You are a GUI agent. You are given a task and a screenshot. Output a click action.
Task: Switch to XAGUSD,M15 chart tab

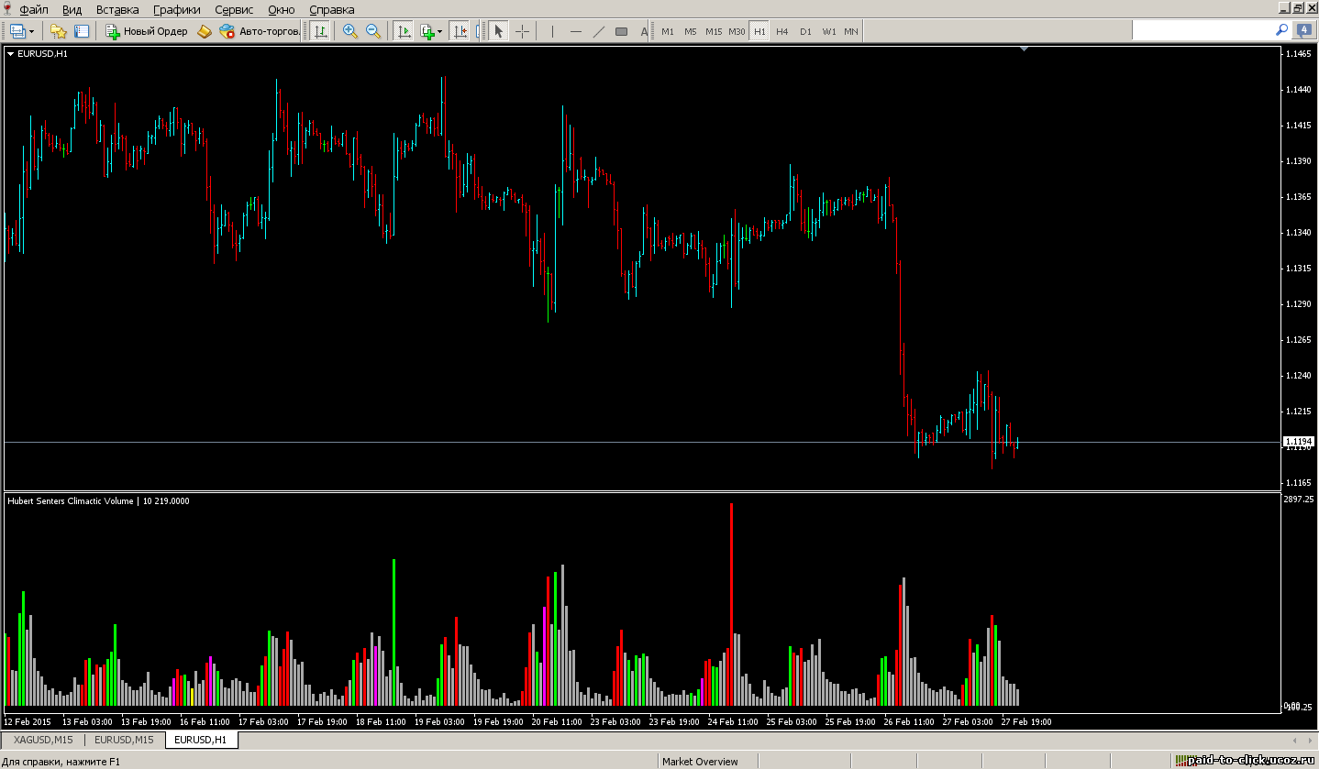[x=44, y=739]
